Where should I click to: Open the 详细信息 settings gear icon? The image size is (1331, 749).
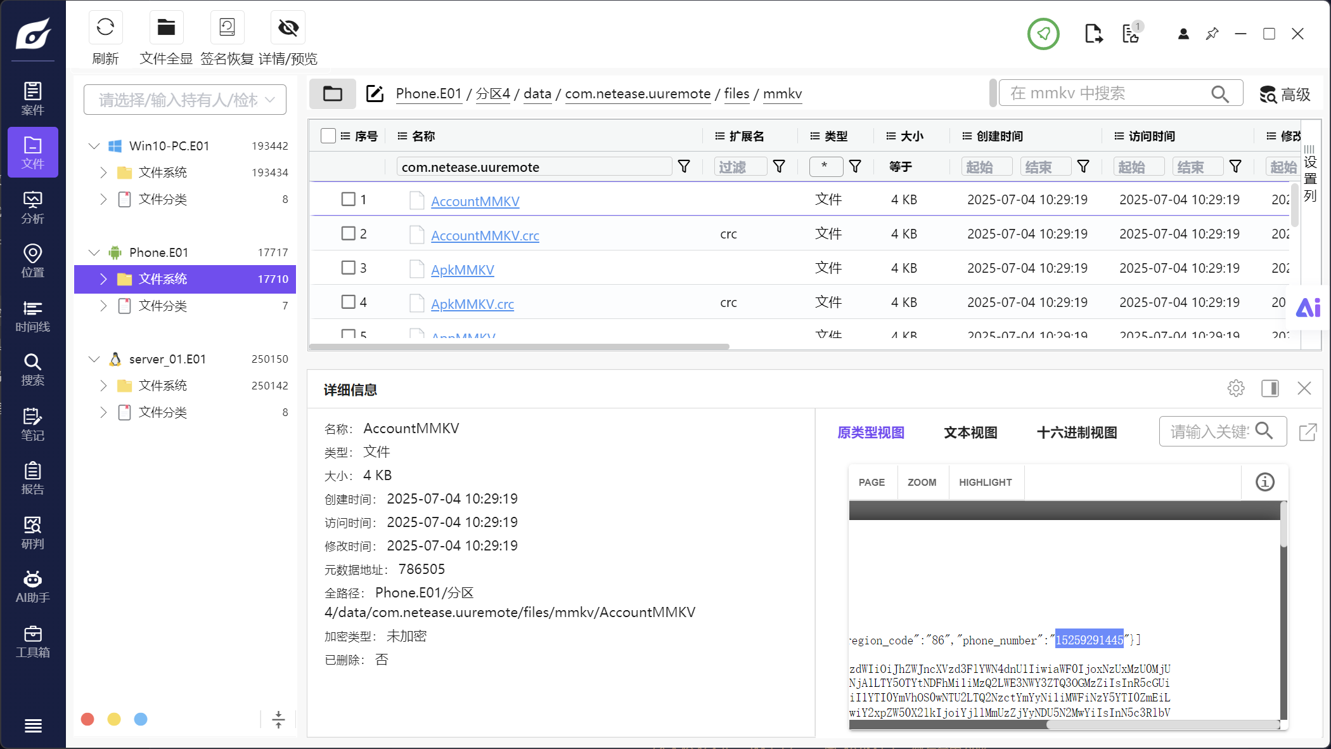coord(1236,388)
